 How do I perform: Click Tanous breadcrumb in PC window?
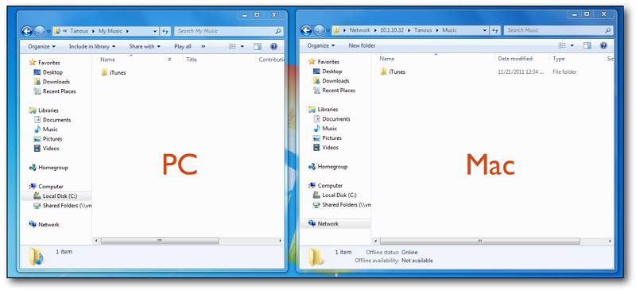(x=79, y=31)
